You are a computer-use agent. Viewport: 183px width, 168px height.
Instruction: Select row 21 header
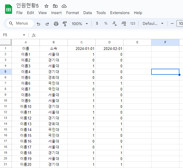coord(6,164)
